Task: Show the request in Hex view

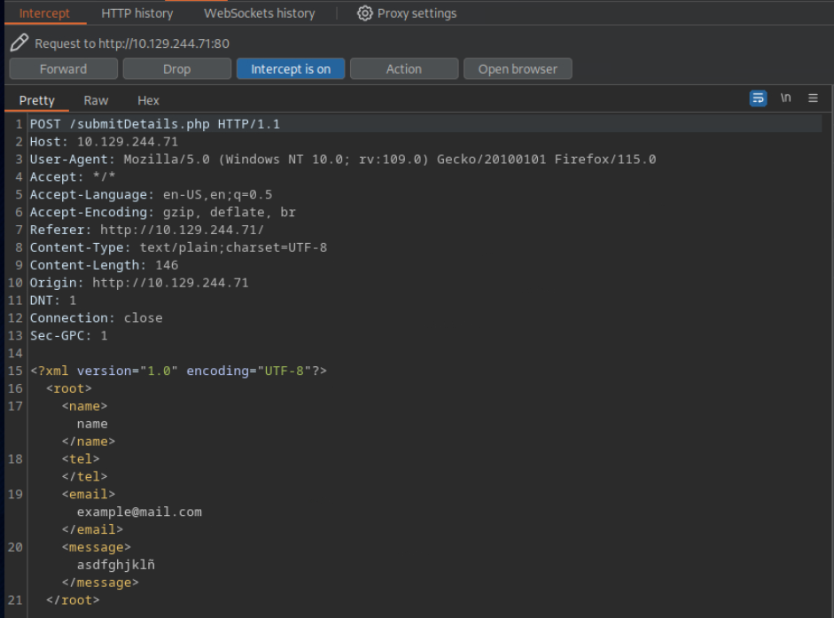Action: [x=148, y=100]
